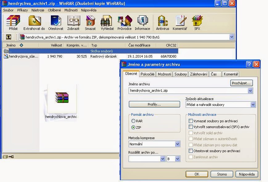Screen dimensions: 268x182
Task: Click the Antivirus toolbar icon
Action: click(163, 23)
